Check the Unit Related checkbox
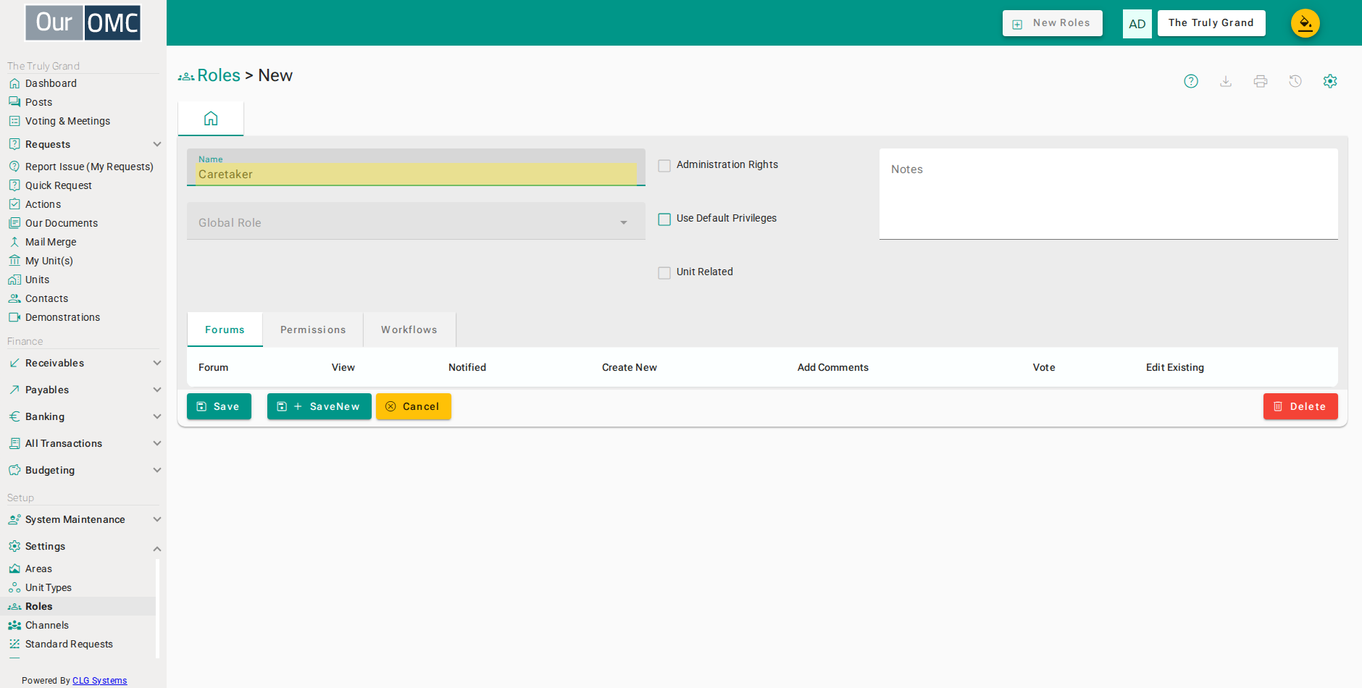 [x=664, y=273]
